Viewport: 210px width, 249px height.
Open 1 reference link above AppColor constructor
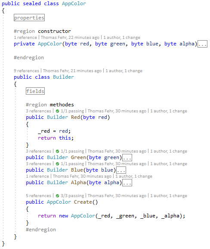tap(25, 38)
